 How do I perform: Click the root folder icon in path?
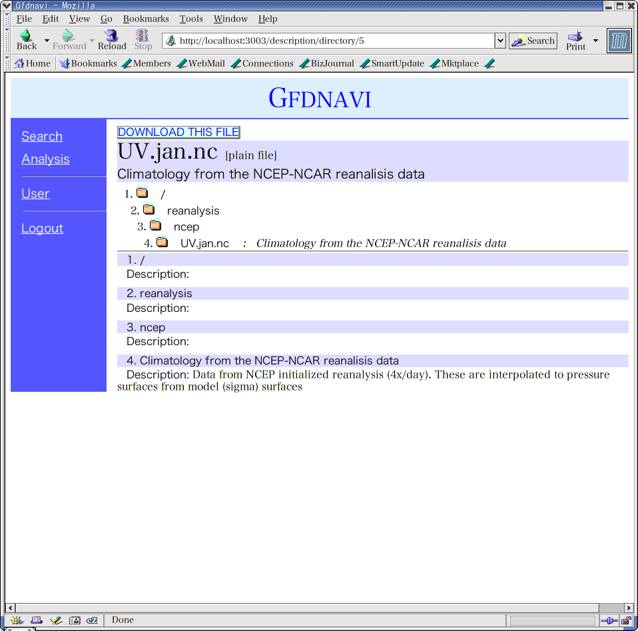click(142, 193)
